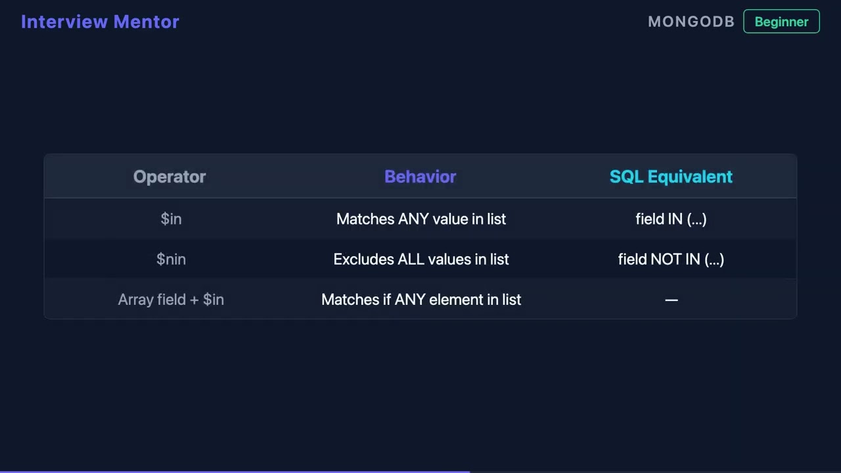Click the Array field + $in cell
841x473 pixels.
click(171, 300)
